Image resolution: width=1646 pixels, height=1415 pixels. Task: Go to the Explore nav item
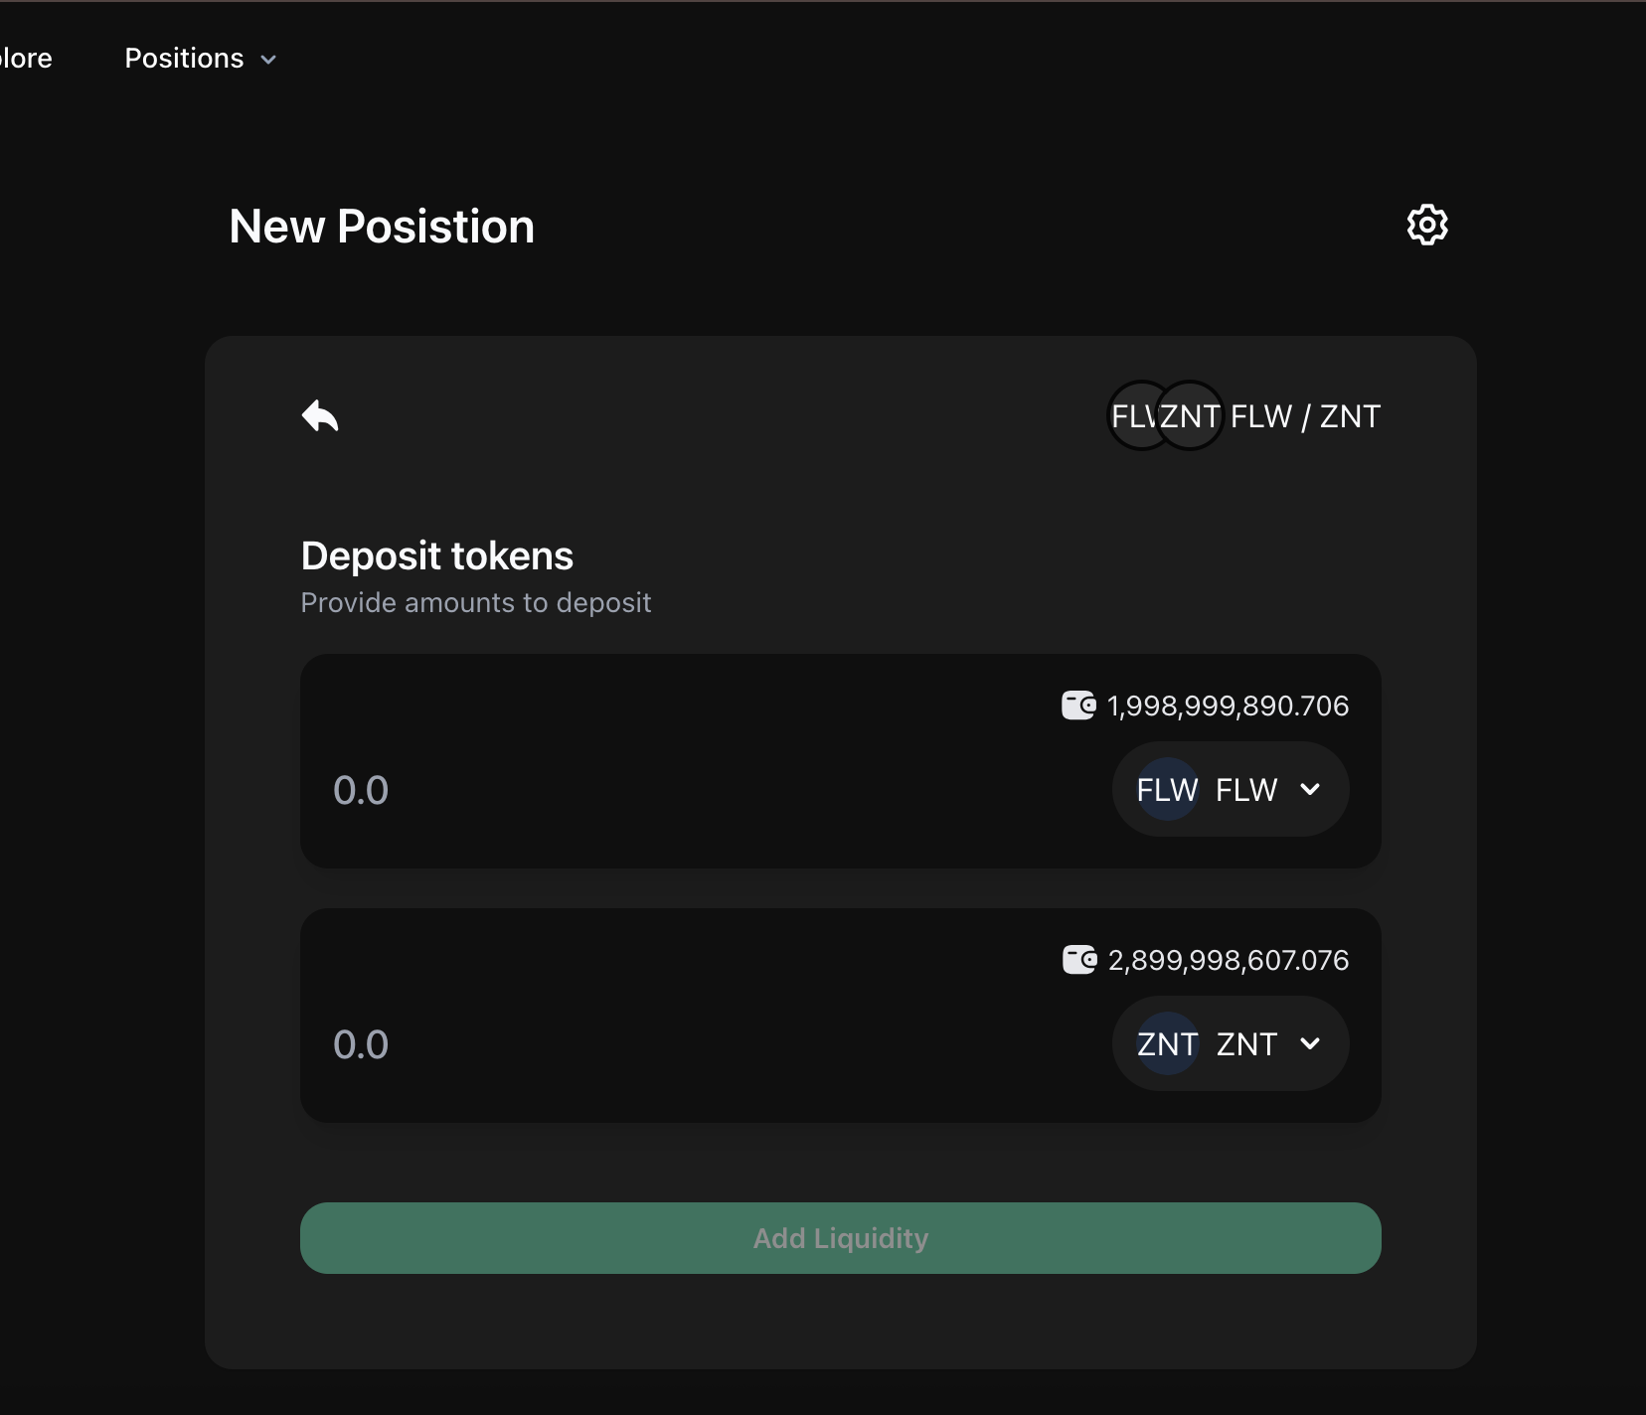click(x=26, y=59)
